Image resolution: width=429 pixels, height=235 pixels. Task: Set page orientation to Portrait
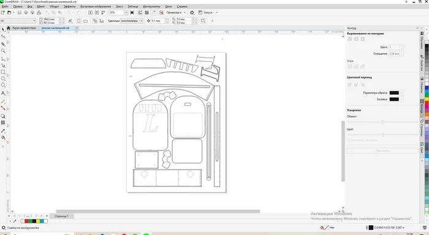click(79, 21)
